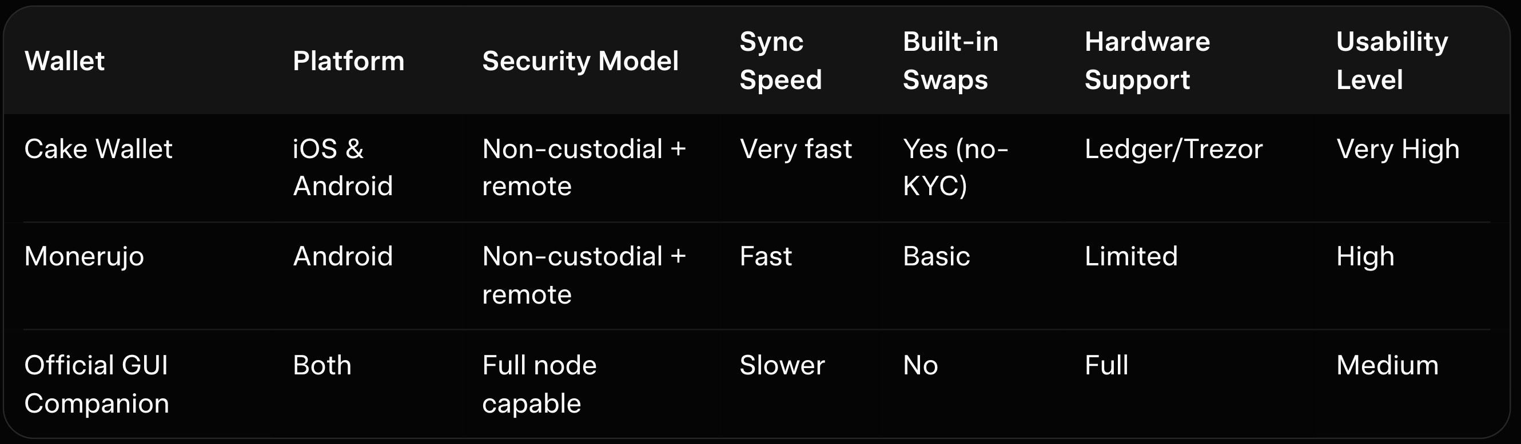Click the iOS & Android platform cell
The width and height of the screenshot is (1521, 444).
pos(343,167)
